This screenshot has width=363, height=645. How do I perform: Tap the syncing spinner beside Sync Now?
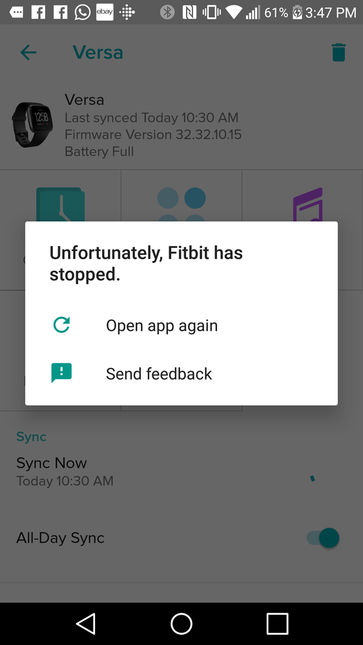pos(313,478)
